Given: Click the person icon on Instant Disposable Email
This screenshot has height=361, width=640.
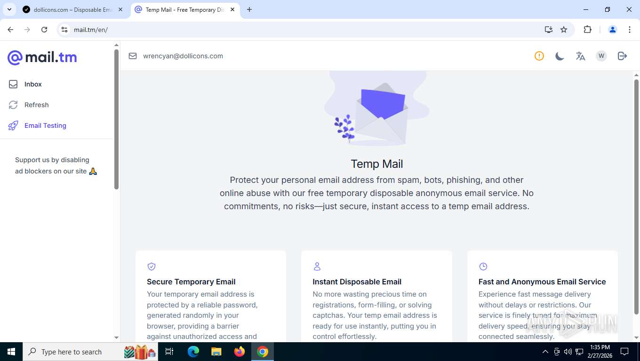Looking at the screenshot, I should pyautogui.click(x=317, y=267).
